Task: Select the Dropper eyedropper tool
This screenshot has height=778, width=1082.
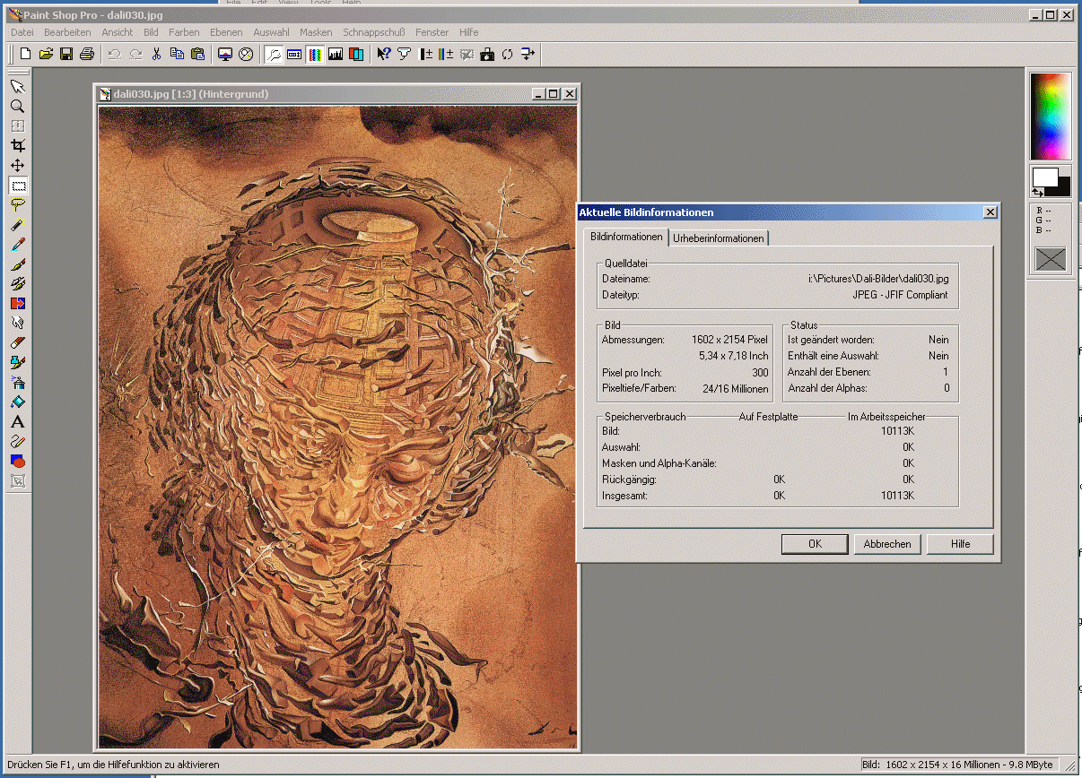Action: click(x=17, y=244)
